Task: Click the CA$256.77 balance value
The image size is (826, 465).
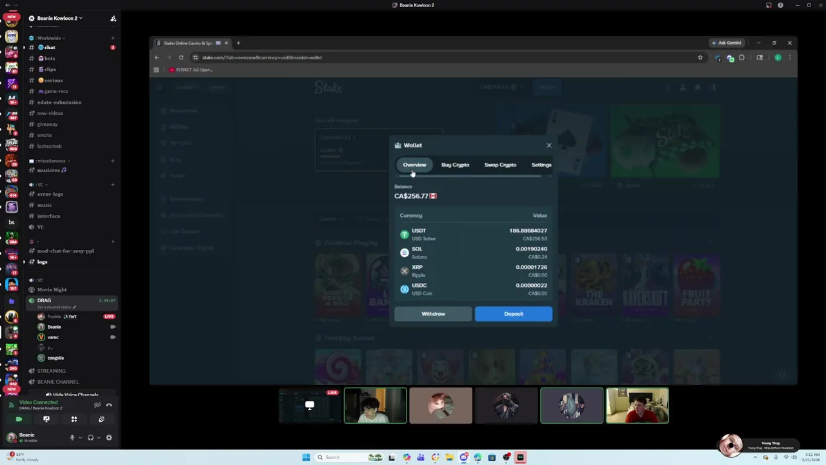Action: pyautogui.click(x=411, y=196)
